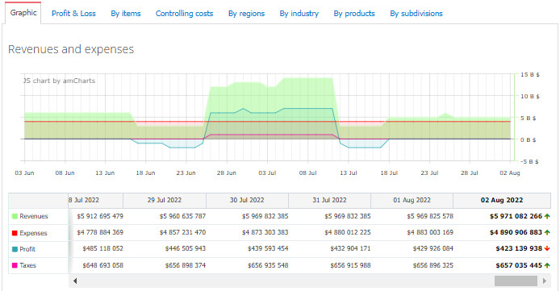Switch to the By subdivisions tab

(416, 14)
